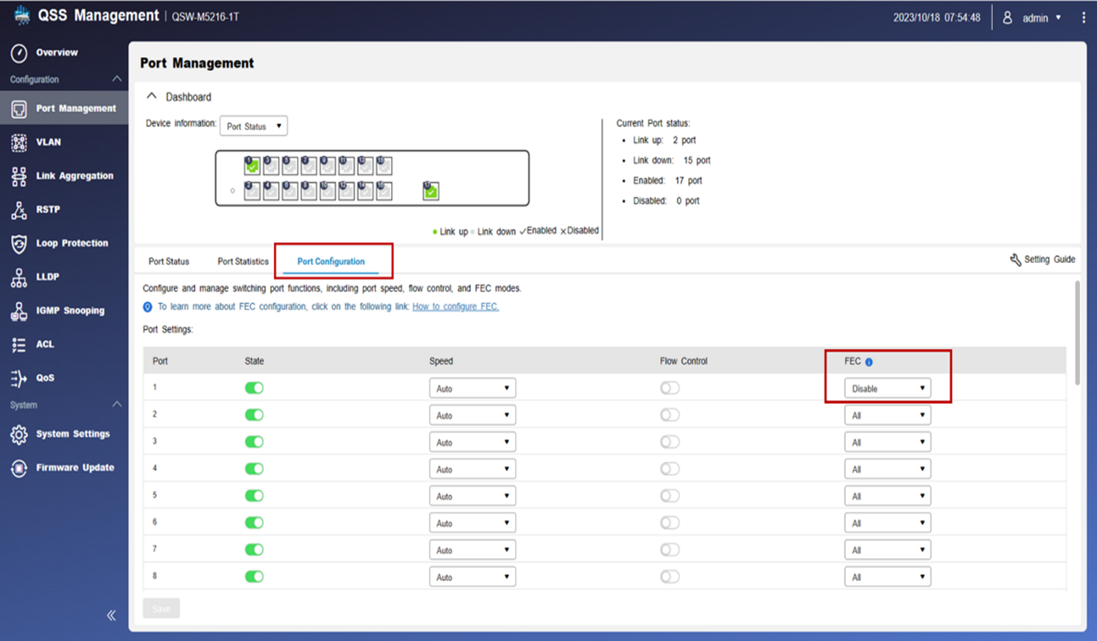Turn off State toggle for port 6
Screen dimensions: 1097x641
pos(254,523)
